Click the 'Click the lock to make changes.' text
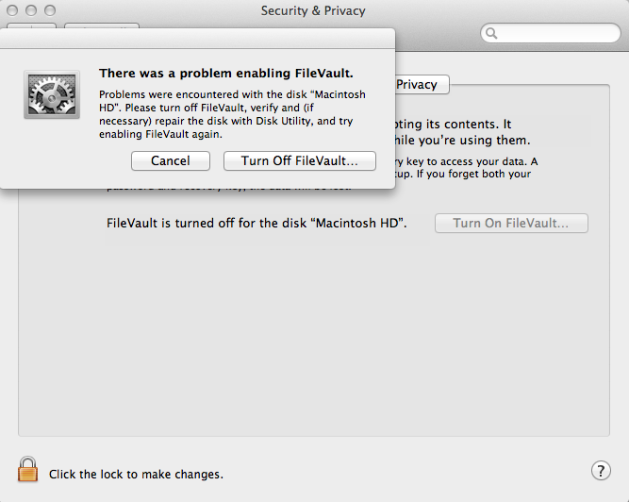 click(136, 475)
